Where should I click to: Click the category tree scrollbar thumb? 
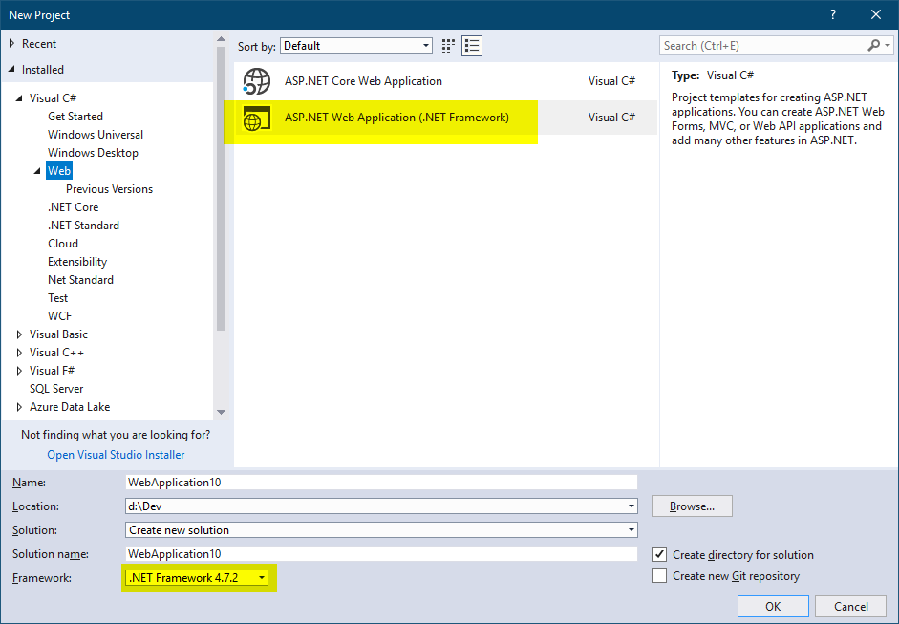point(222,188)
